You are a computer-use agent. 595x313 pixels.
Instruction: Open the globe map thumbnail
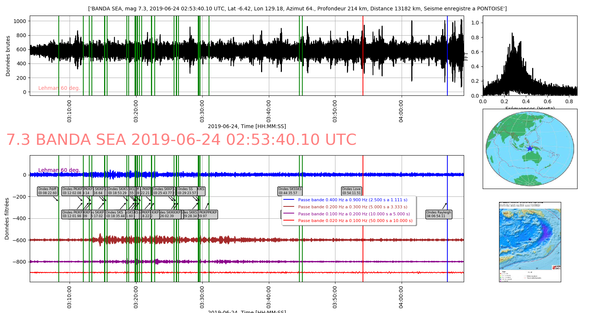(x=530, y=149)
